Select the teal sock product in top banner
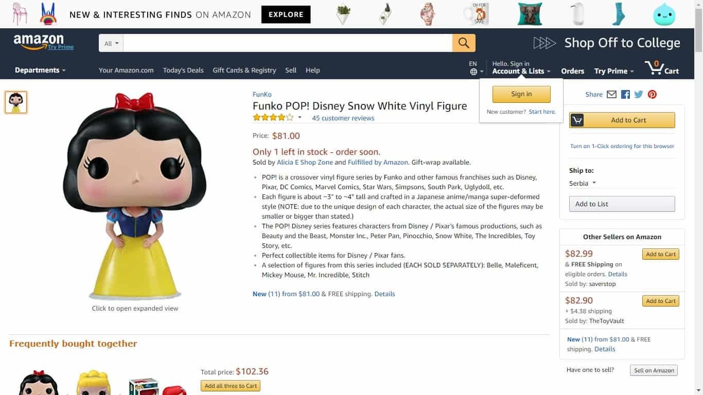The image size is (703, 395). pos(618,14)
